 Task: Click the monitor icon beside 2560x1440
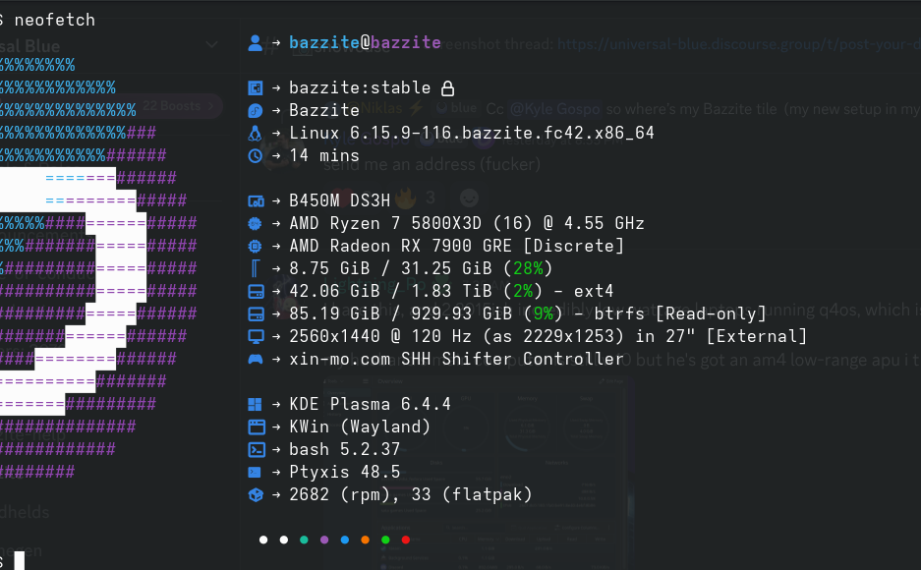tap(256, 336)
